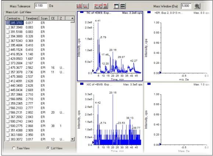Click CE value 38 in the 500.2775 row

click(53, 126)
